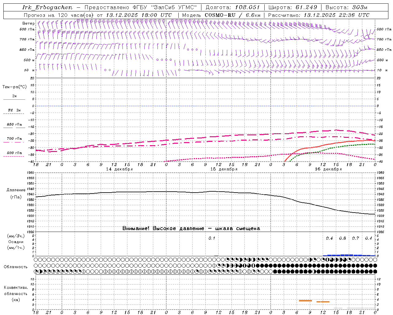Click the 'Конвективн.' convective cloud label
The image size is (393, 315).
click(16, 288)
